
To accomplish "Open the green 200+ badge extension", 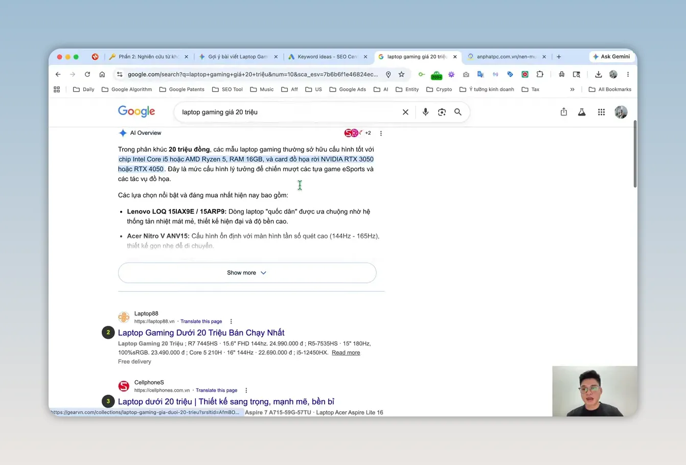I will (x=436, y=75).
